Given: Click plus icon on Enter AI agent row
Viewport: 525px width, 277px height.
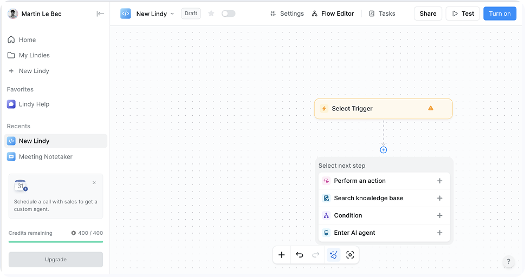Looking at the screenshot, I should [439, 233].
